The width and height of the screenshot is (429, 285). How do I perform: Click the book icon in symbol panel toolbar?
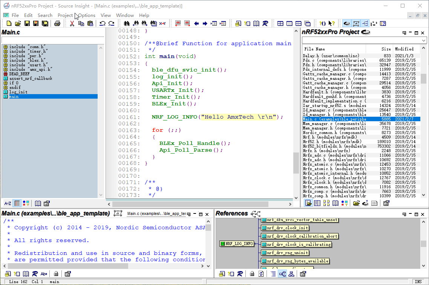tap(38, 203)
